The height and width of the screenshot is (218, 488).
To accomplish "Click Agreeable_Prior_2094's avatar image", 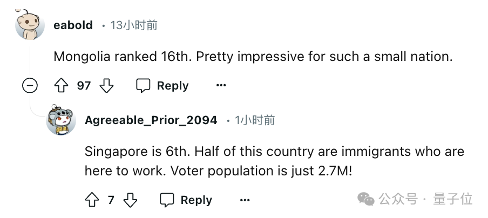I will [x=61, y=120].
